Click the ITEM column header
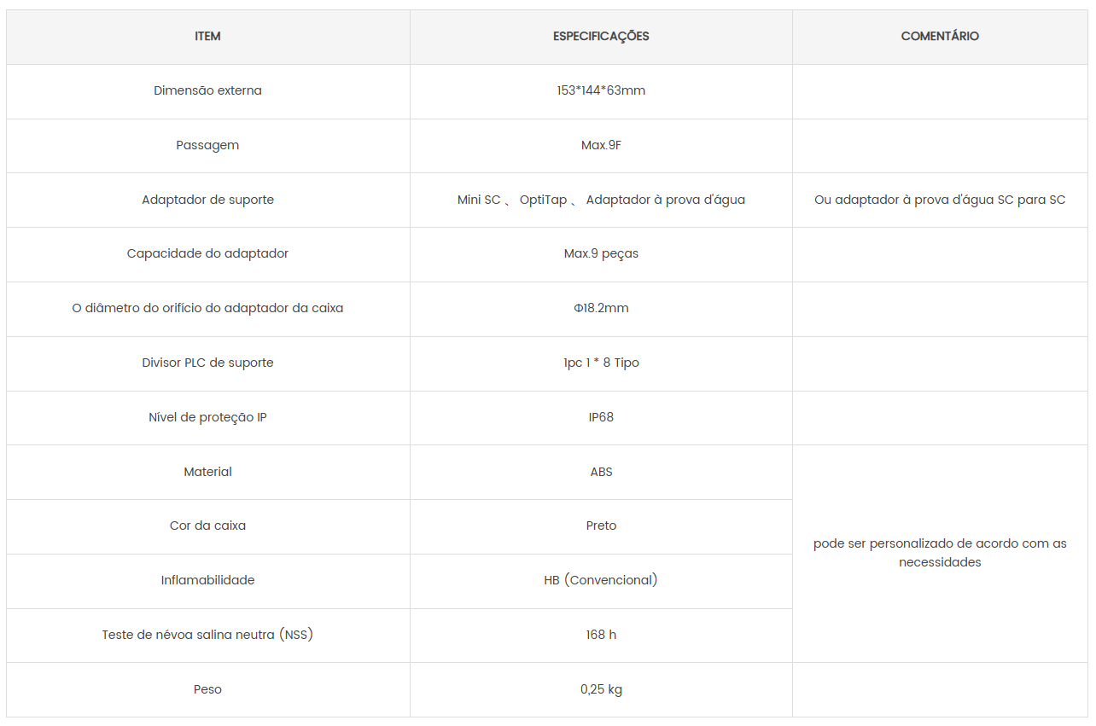1096x726 pixels. (x=207, y=37)
